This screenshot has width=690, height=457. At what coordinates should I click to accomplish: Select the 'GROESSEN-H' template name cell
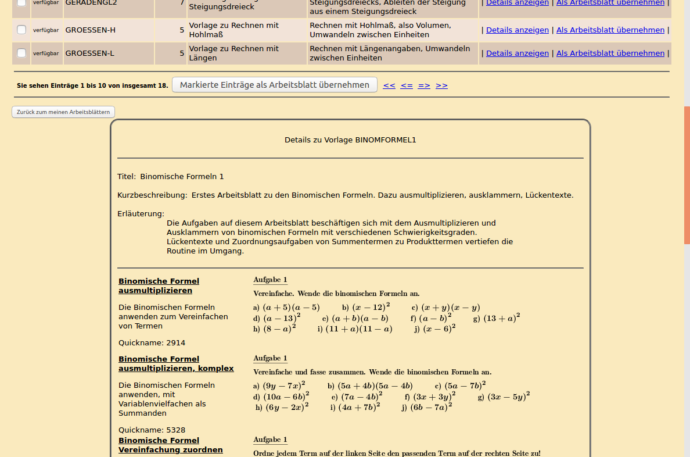(x=109, y=30)
